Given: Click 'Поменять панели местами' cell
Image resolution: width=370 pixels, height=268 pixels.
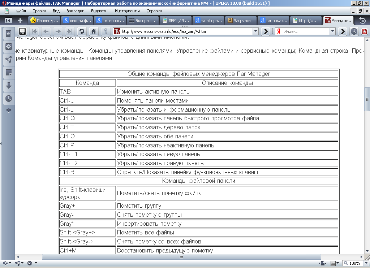Looking at the screenshot, I should pos(227,101).
